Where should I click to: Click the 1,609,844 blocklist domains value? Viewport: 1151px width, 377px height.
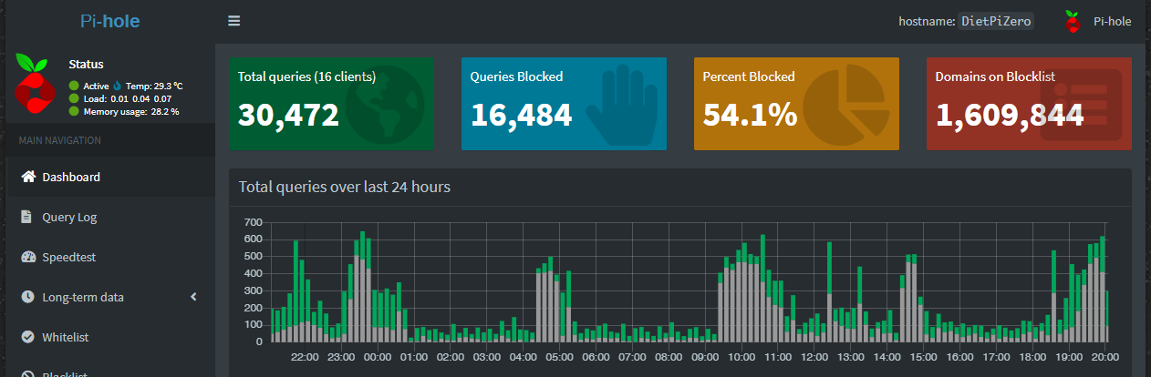(1010, 115)
